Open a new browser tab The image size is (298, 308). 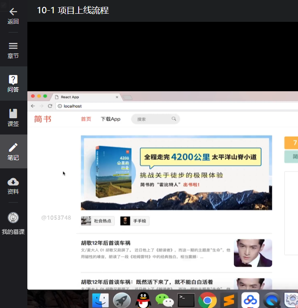click(127, 97)
